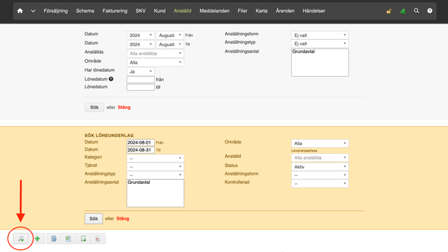Open the SKV menu
Viewport: 448px width, 252px height.
[x=141, y=11]
